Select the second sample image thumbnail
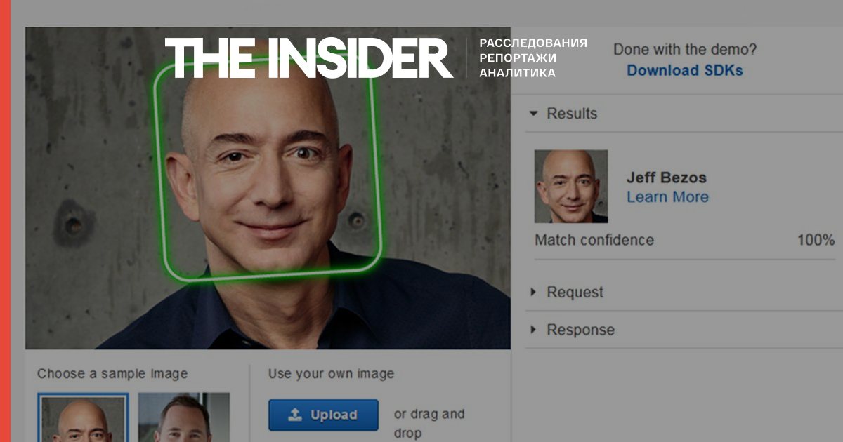Screen dimensions: 843x442 [183, 417]
